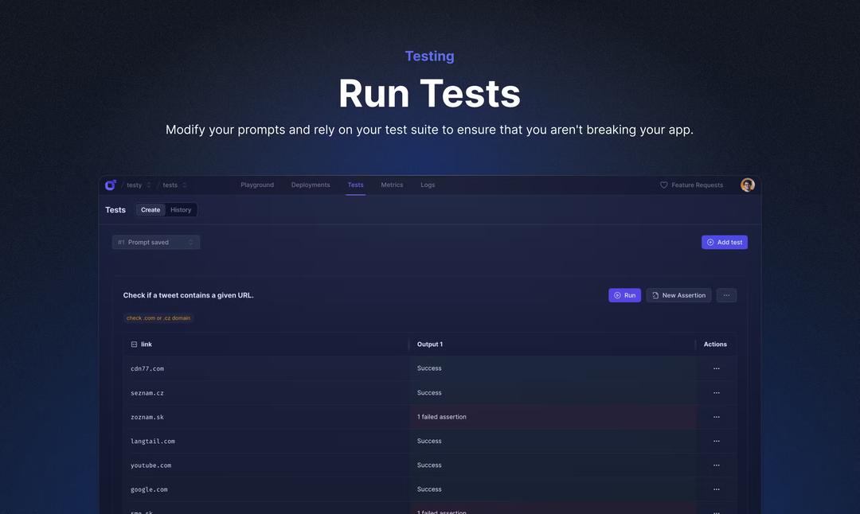The image size is (860, 514).
Task: Go to the Playground tab
Action: [x=256, y=185]
